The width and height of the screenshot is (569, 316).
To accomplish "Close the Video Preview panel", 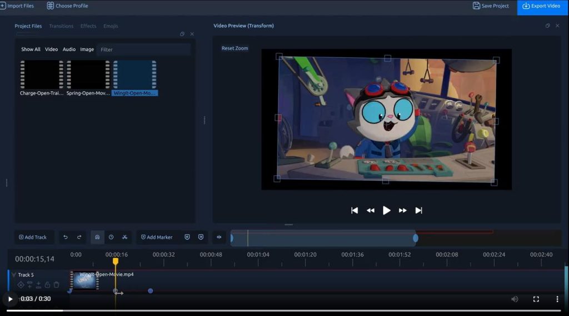I will pos(557,26).
